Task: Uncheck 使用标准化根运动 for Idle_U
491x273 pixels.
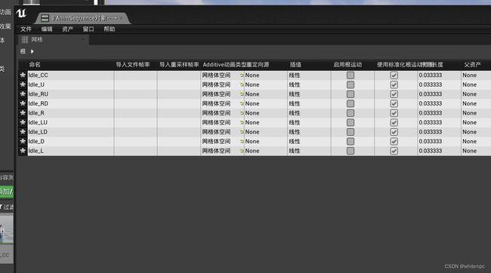Action: click(394, 84)
